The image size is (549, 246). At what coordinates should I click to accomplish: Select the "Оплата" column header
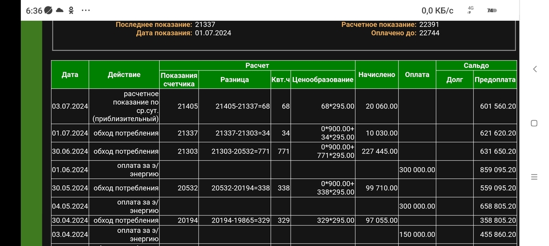point(417,74)
